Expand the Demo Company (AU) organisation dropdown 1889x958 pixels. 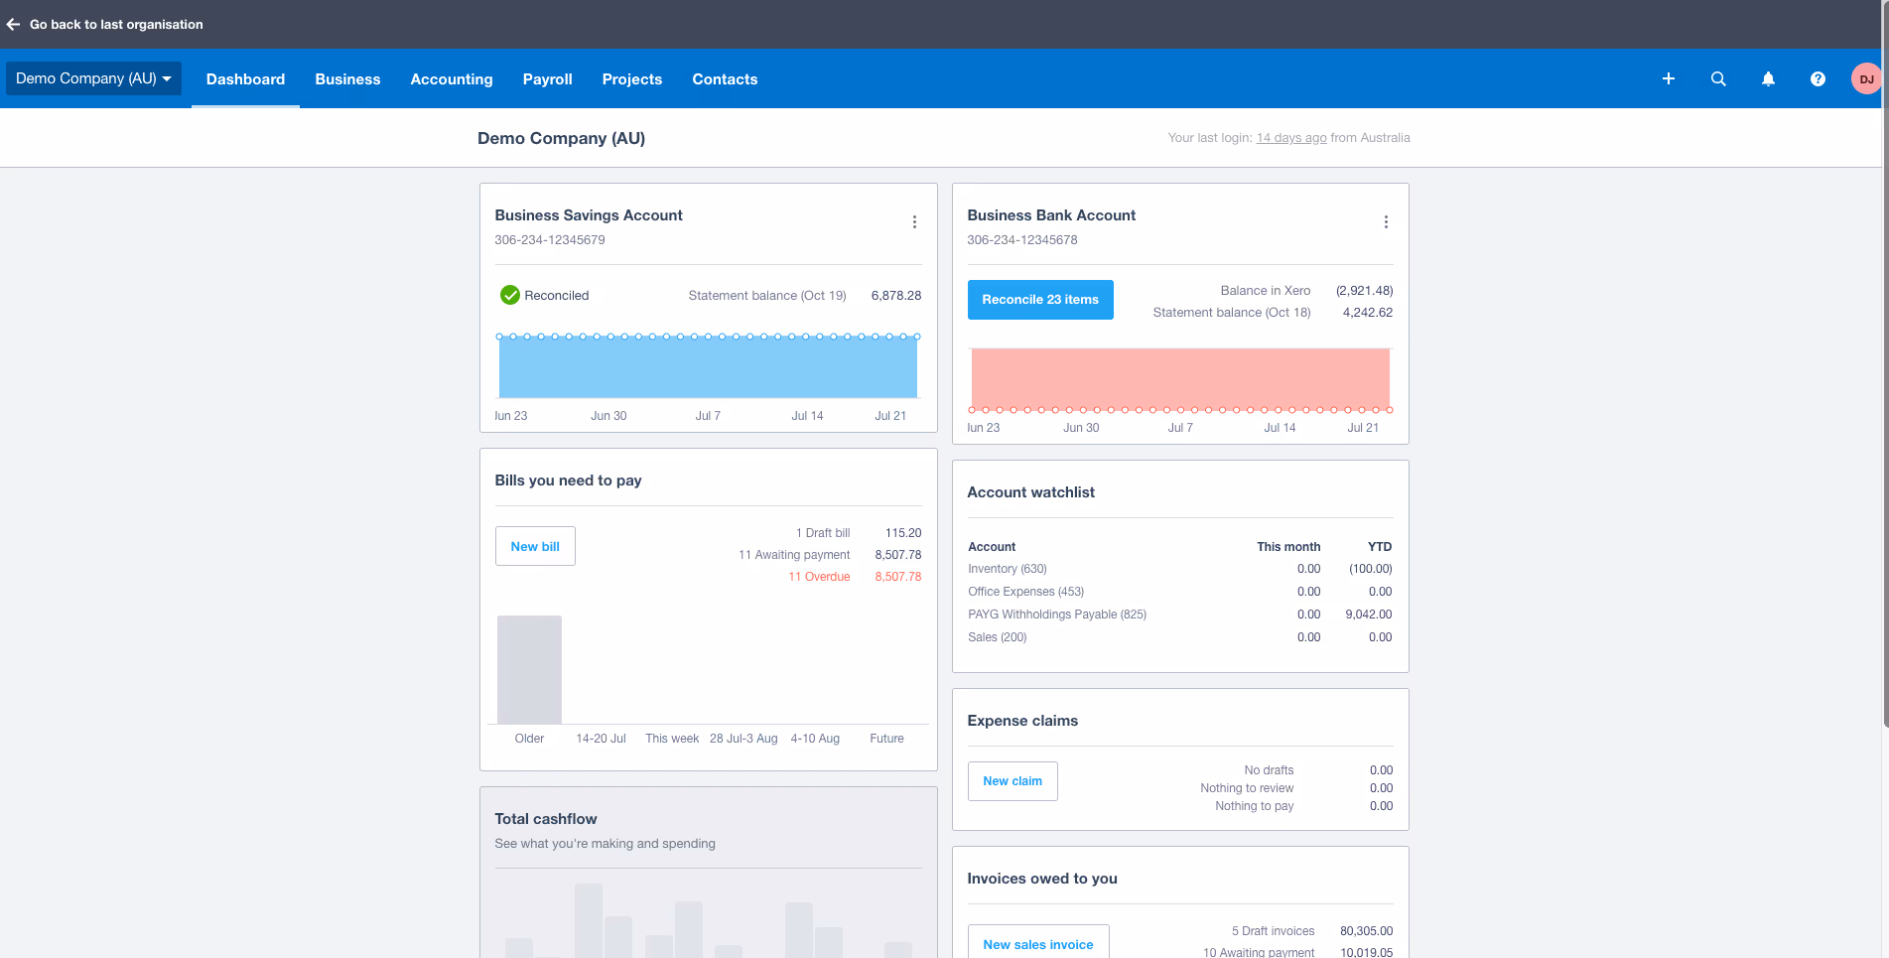(x=93, y=78)
